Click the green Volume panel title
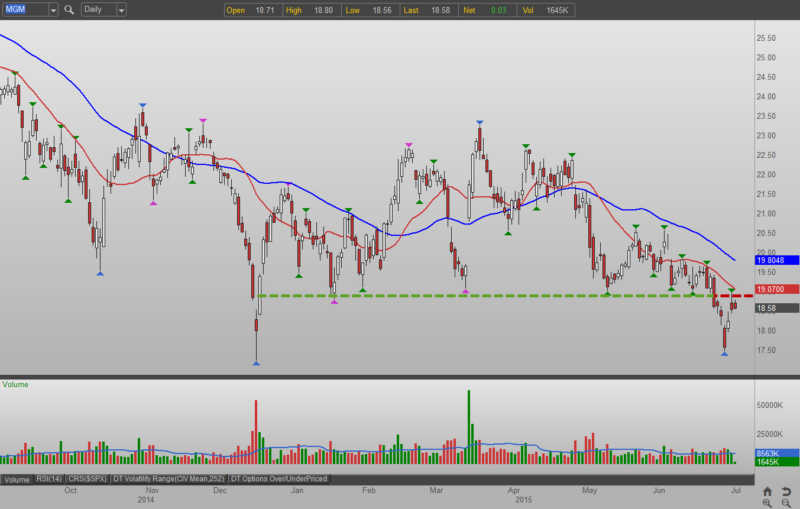The image size is (800, 509). pos(15,384)
